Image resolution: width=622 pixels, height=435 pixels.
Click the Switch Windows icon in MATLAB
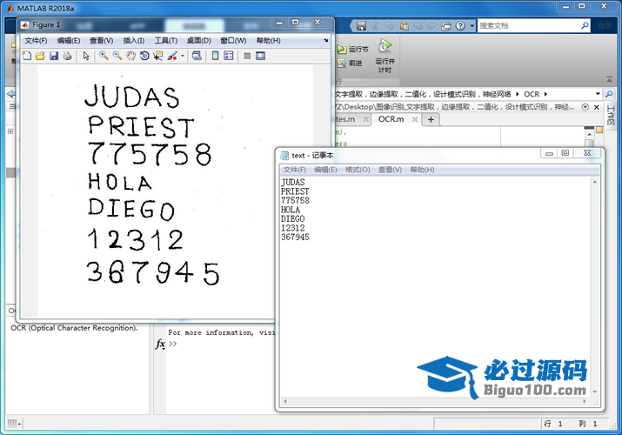(x=446, y=26)
